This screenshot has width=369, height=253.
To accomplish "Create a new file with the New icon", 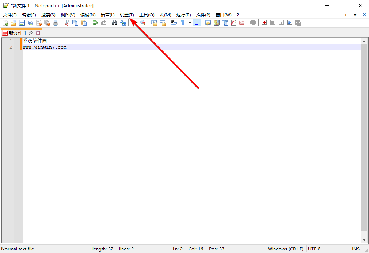I will [x=5, y=23].
